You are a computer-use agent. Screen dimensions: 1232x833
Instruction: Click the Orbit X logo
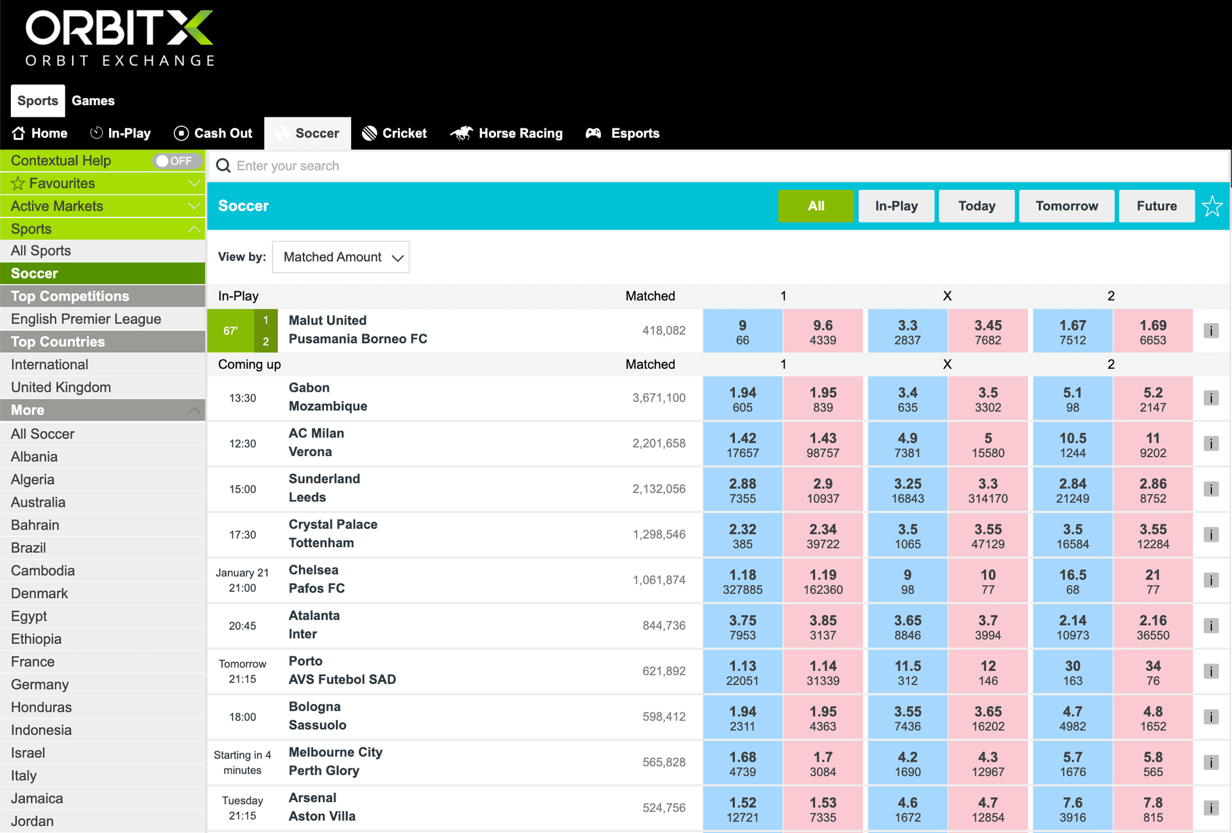[119, 38]
